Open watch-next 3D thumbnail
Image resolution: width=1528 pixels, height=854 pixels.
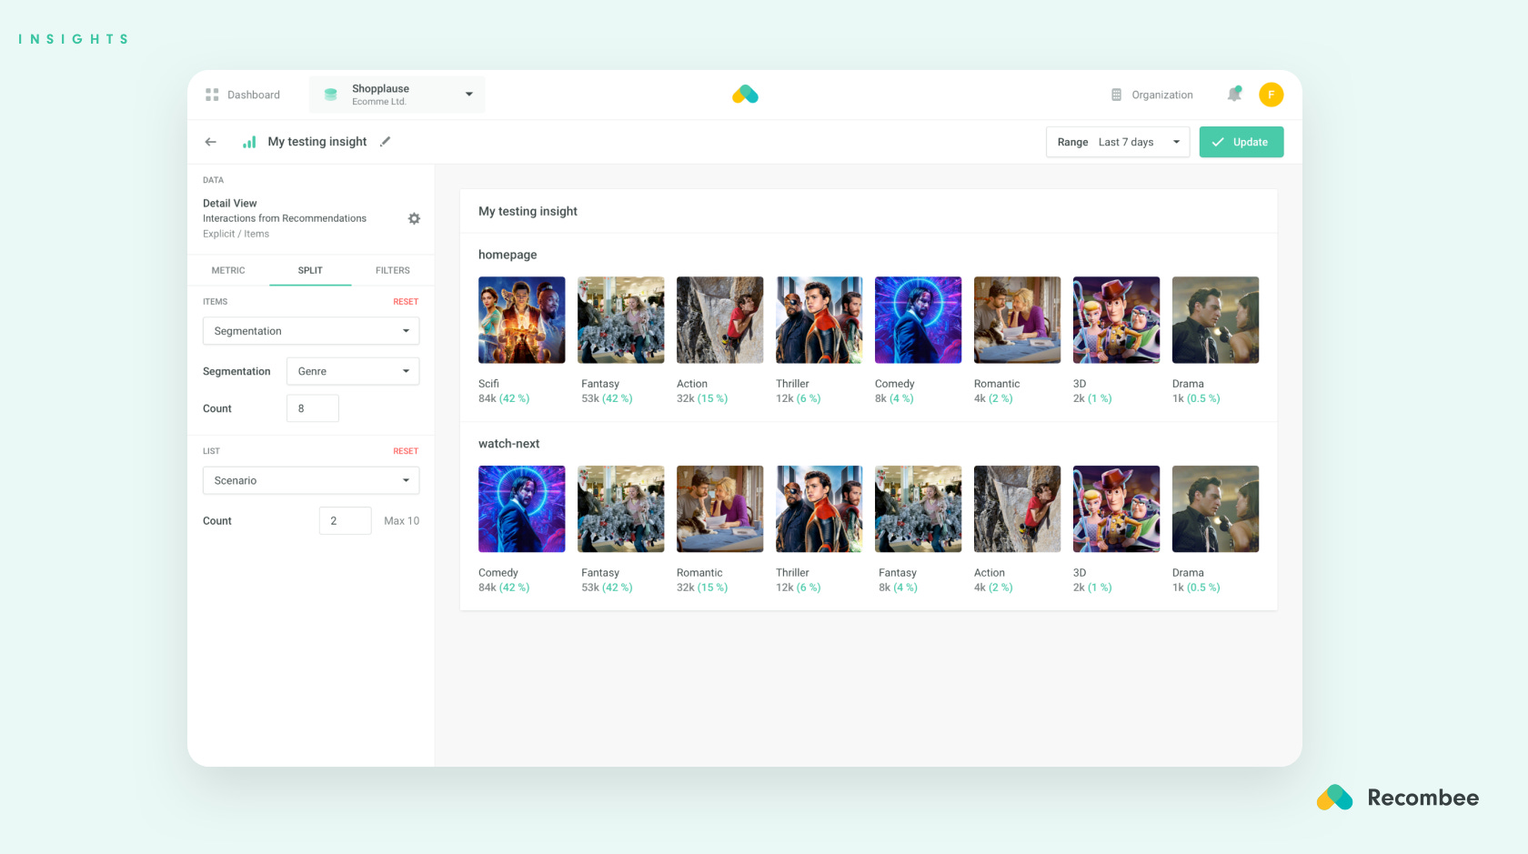(1117, 509)
